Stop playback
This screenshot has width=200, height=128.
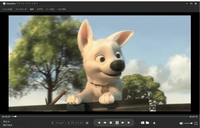(111, 123)
